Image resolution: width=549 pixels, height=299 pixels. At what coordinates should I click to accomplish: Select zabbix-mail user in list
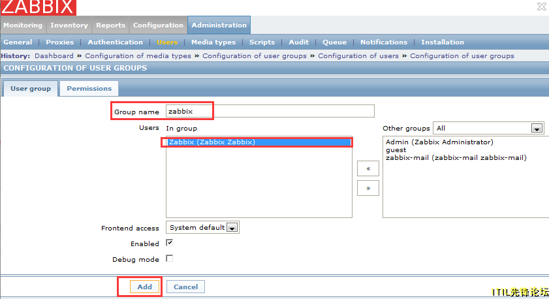[456, 157]
